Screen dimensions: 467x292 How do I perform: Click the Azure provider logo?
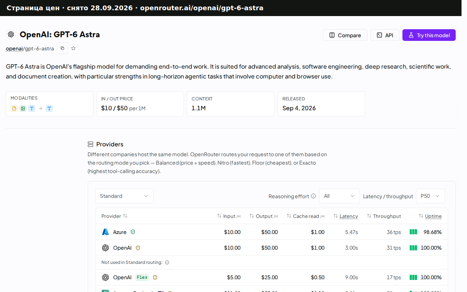tap(105, 232)
